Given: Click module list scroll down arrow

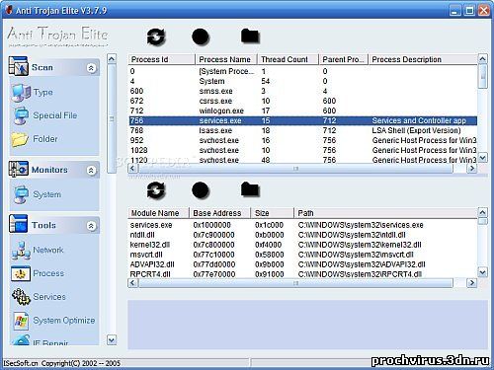Looking at the screenshot, I should pyautogui.click(x=482, y=272).
